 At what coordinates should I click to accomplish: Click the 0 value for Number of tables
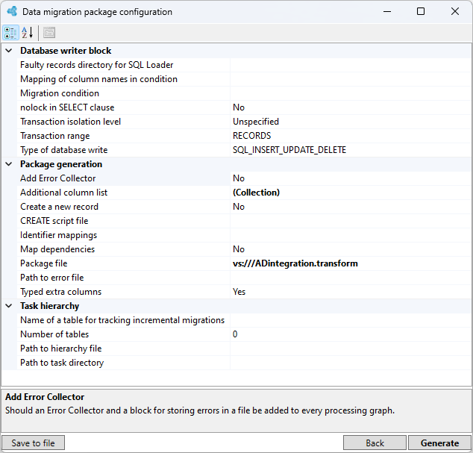tap(351, 334)
